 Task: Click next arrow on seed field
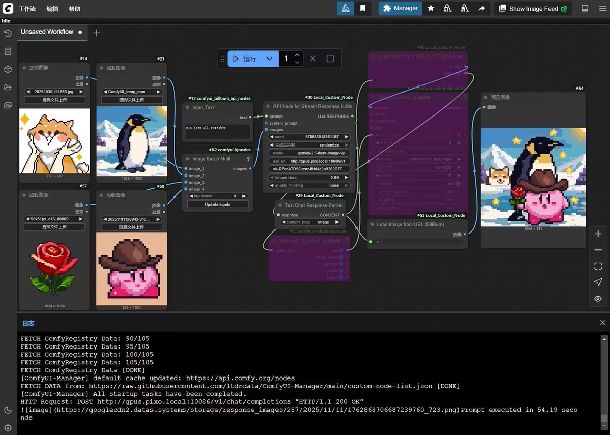click(347, 137)
